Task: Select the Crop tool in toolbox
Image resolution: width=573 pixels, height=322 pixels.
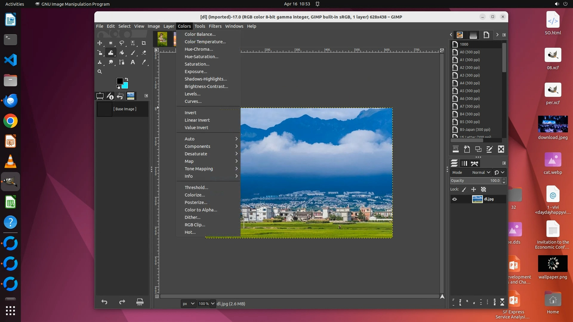Action: (144, 43)
